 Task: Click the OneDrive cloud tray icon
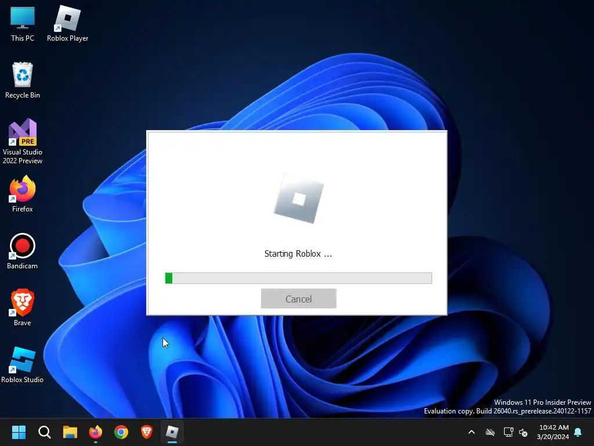490,432
